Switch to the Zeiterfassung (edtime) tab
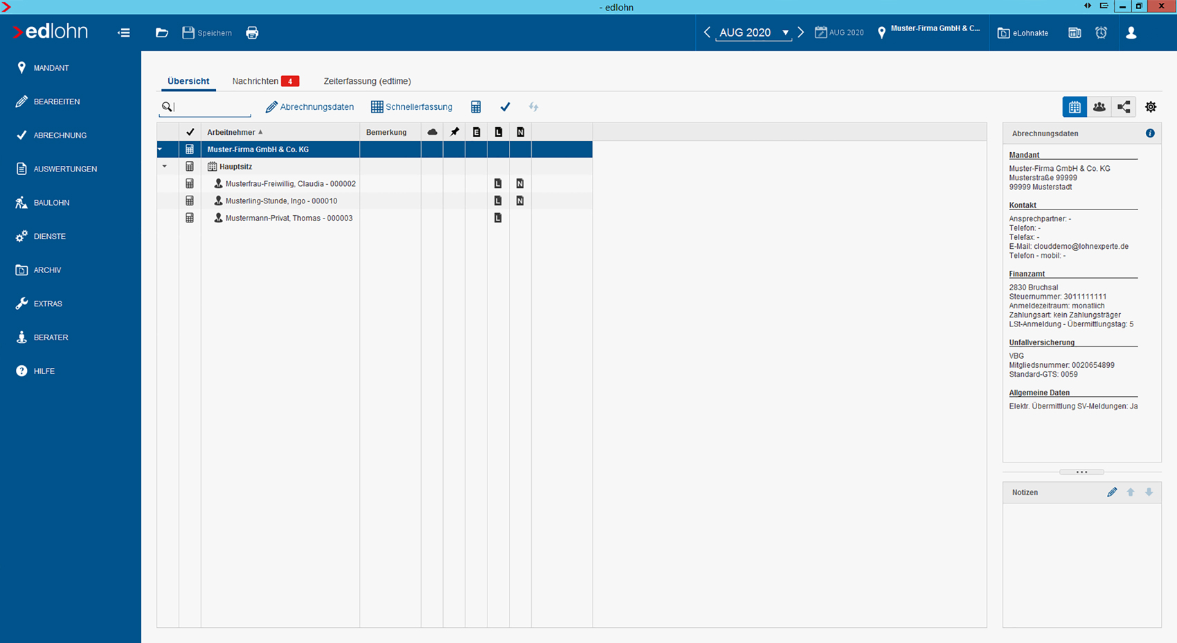Image resolution: width=1177 pixels, height=643 pixels. tap(367, 81)
